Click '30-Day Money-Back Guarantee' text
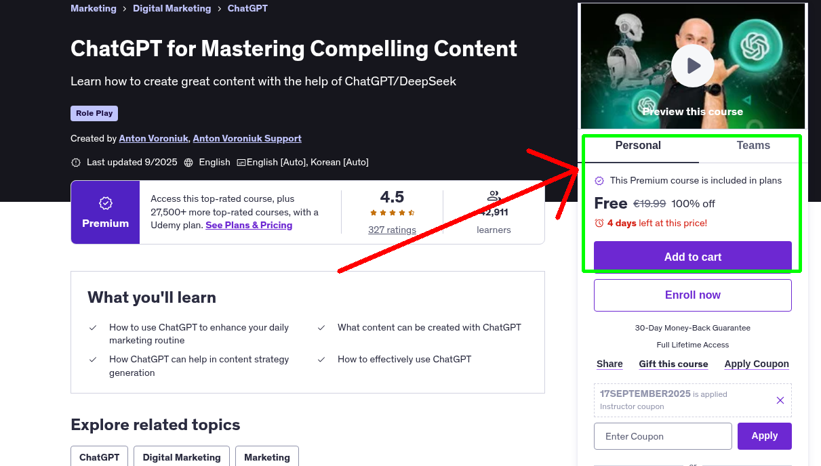821x466 pixels. pos(693,328)
